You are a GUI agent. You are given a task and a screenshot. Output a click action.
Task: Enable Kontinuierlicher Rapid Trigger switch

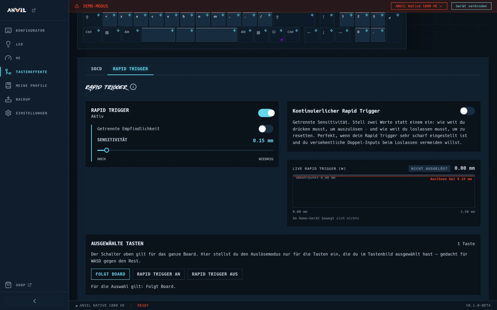[467, 111]
